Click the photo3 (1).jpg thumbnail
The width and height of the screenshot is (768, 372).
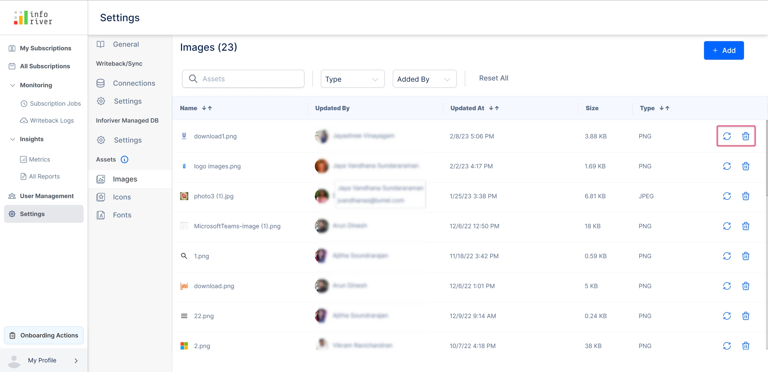click(184, 196)
